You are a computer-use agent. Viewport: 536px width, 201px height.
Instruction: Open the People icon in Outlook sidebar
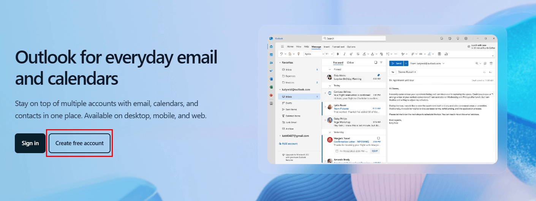coord(271,63)
